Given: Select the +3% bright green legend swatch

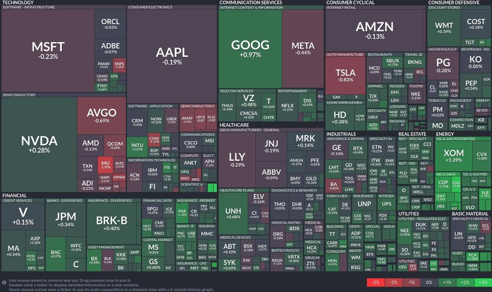Looking at the screenshot, I should coord(483,282).
